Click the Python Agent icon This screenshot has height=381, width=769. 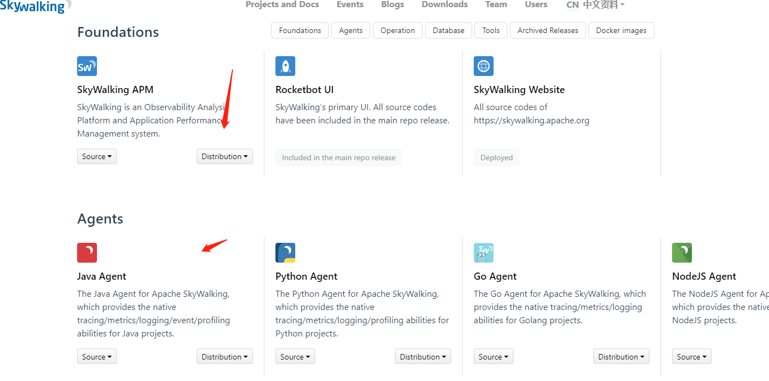285,253
